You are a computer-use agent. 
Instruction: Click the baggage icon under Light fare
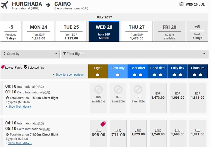pos(98,75)
